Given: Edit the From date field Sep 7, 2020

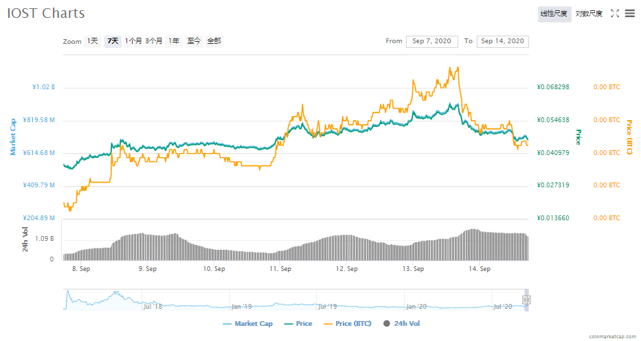Looking at the screenshot, I should (x=431, y=41).
